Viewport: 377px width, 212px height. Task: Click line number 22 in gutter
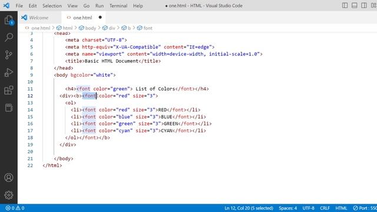[30, 165]
